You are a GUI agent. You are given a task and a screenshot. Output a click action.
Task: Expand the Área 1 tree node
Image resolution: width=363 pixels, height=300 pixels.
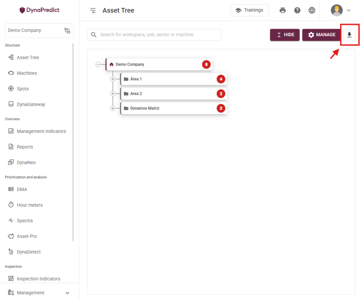113,79
